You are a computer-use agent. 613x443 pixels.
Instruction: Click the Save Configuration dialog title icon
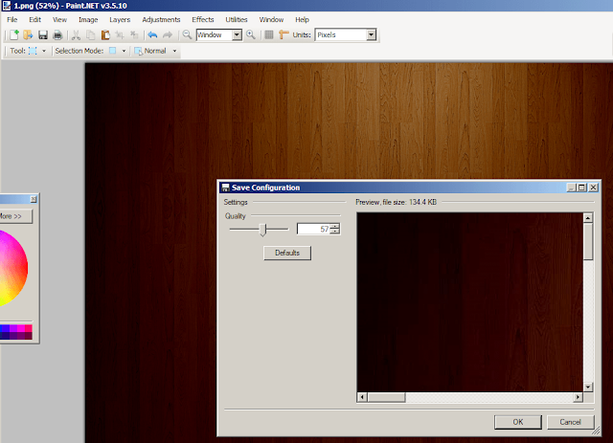coord(226,188)
